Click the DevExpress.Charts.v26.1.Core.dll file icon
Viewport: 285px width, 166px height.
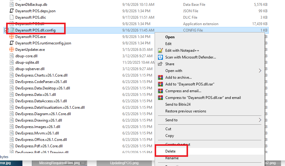pyautogui.click(x=12, y=75)
